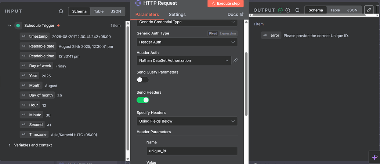Click the search icon in the INPUT panel
The width and height of the screenshot is (380, 164).
click(61, 11)
